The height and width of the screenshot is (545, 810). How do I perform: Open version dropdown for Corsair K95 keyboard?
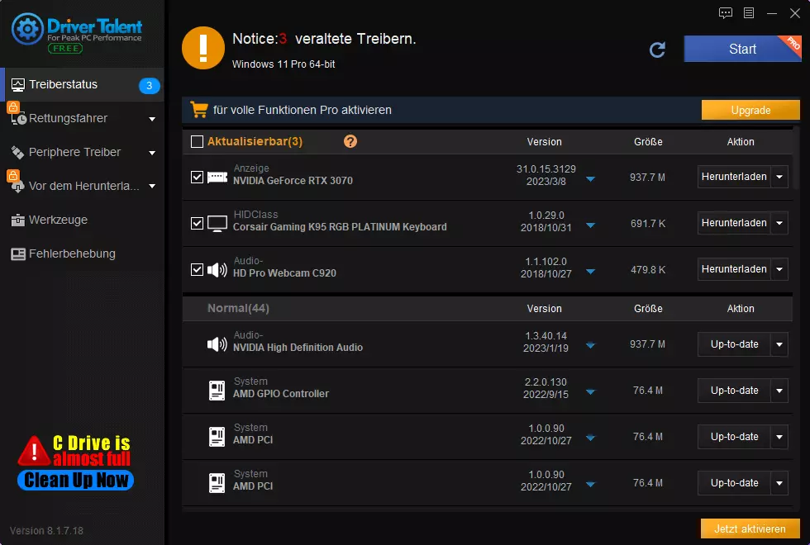pos(590,225)
